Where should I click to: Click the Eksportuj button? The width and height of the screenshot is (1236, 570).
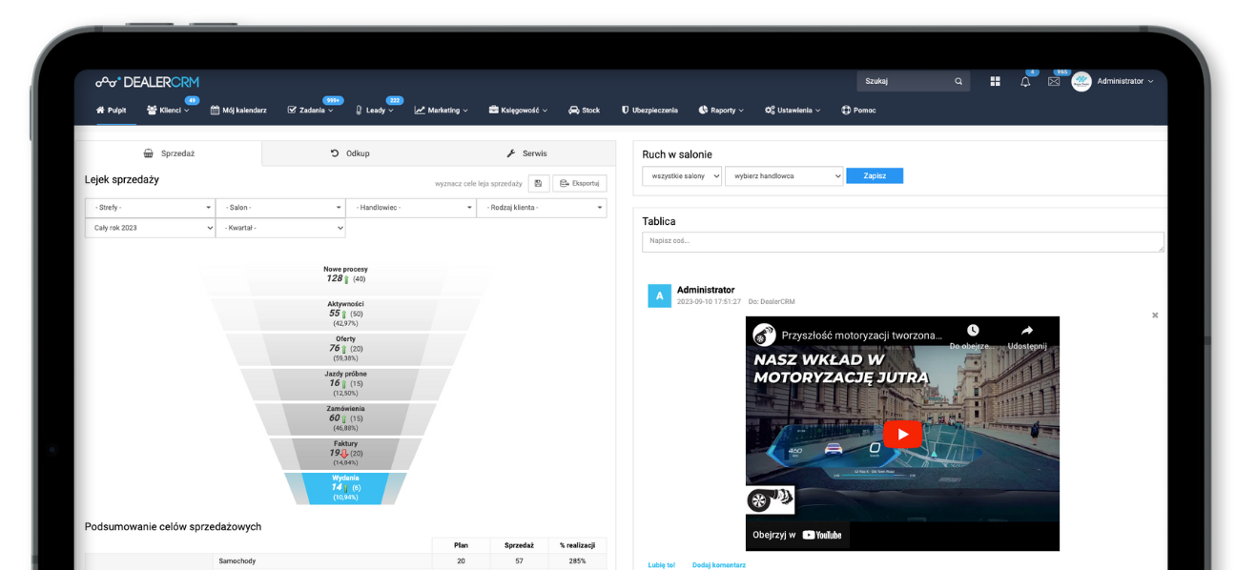click(580, 184)
